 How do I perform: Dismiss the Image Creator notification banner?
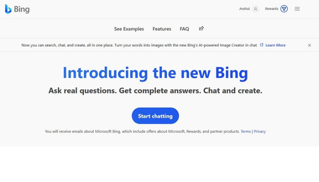(x=309, y=45)
